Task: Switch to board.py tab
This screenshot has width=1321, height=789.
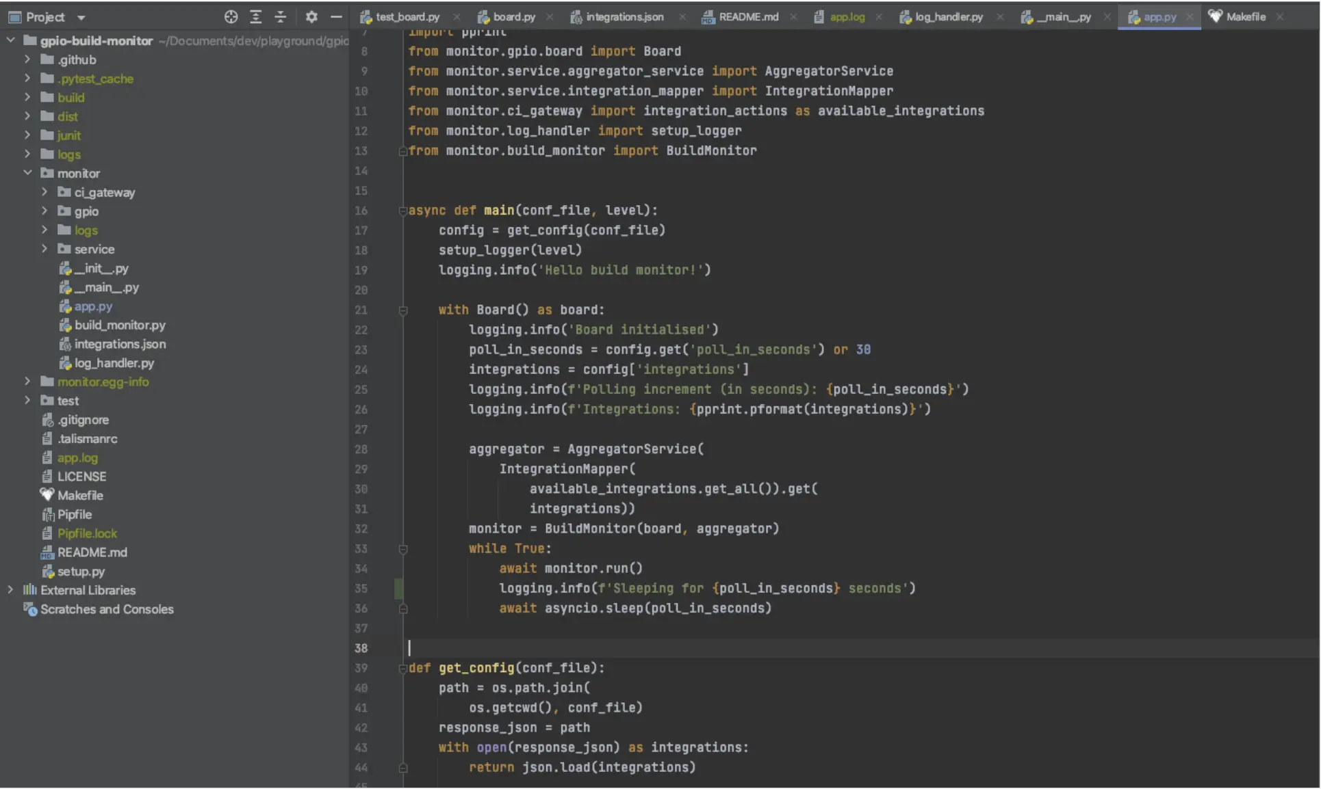Action: pos(514,17)
